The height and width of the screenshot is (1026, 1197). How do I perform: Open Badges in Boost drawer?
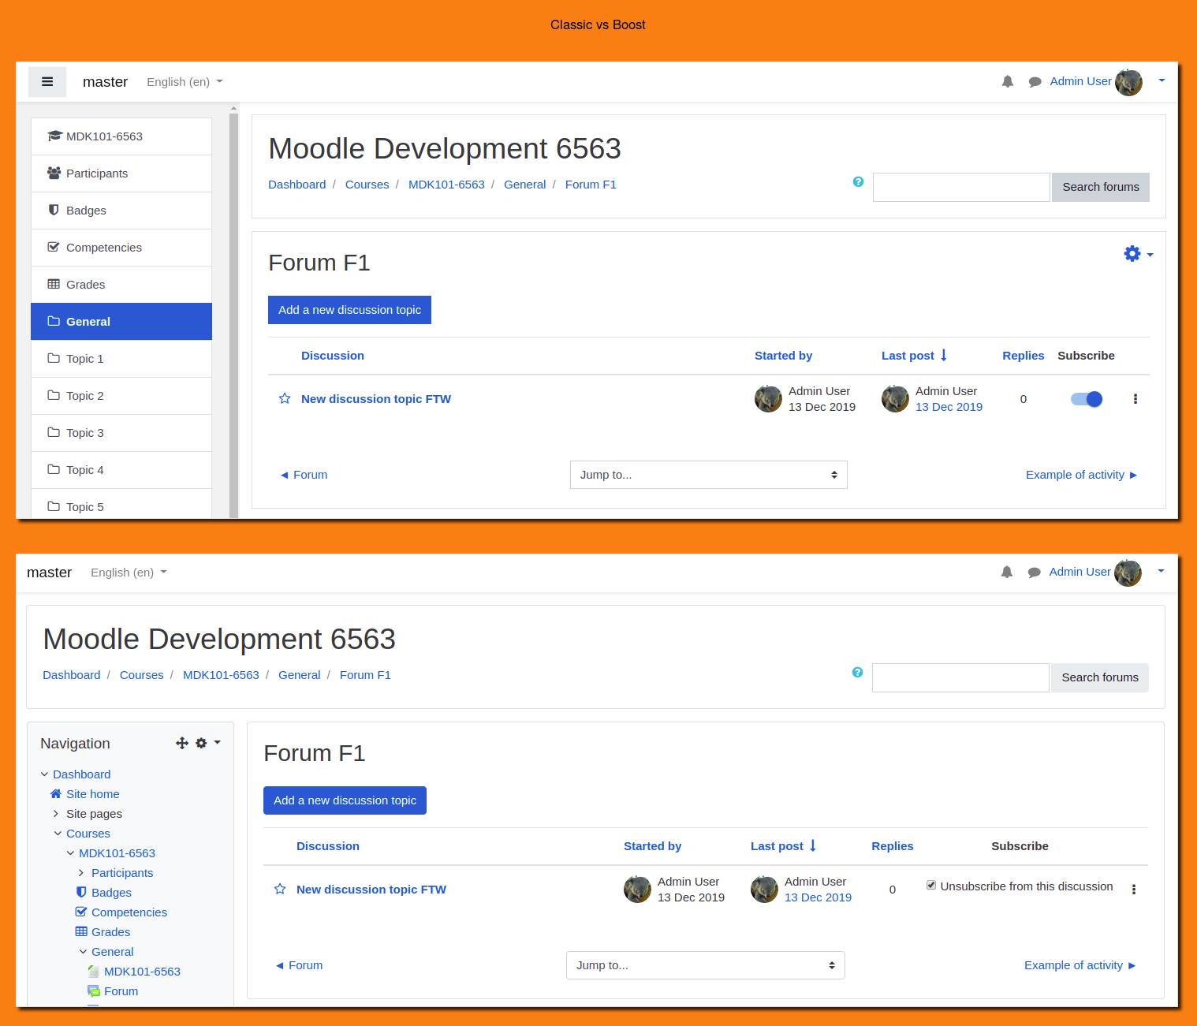point(121,211)
